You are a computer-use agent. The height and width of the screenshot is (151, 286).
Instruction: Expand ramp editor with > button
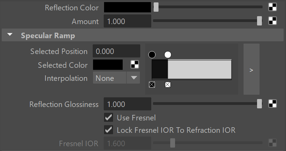tap(251, 69)
